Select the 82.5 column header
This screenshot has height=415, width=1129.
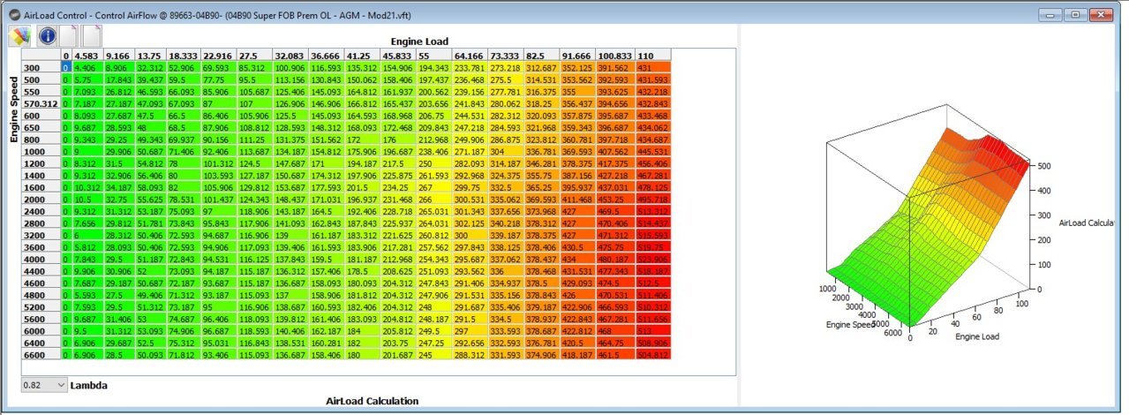(542, 54)
